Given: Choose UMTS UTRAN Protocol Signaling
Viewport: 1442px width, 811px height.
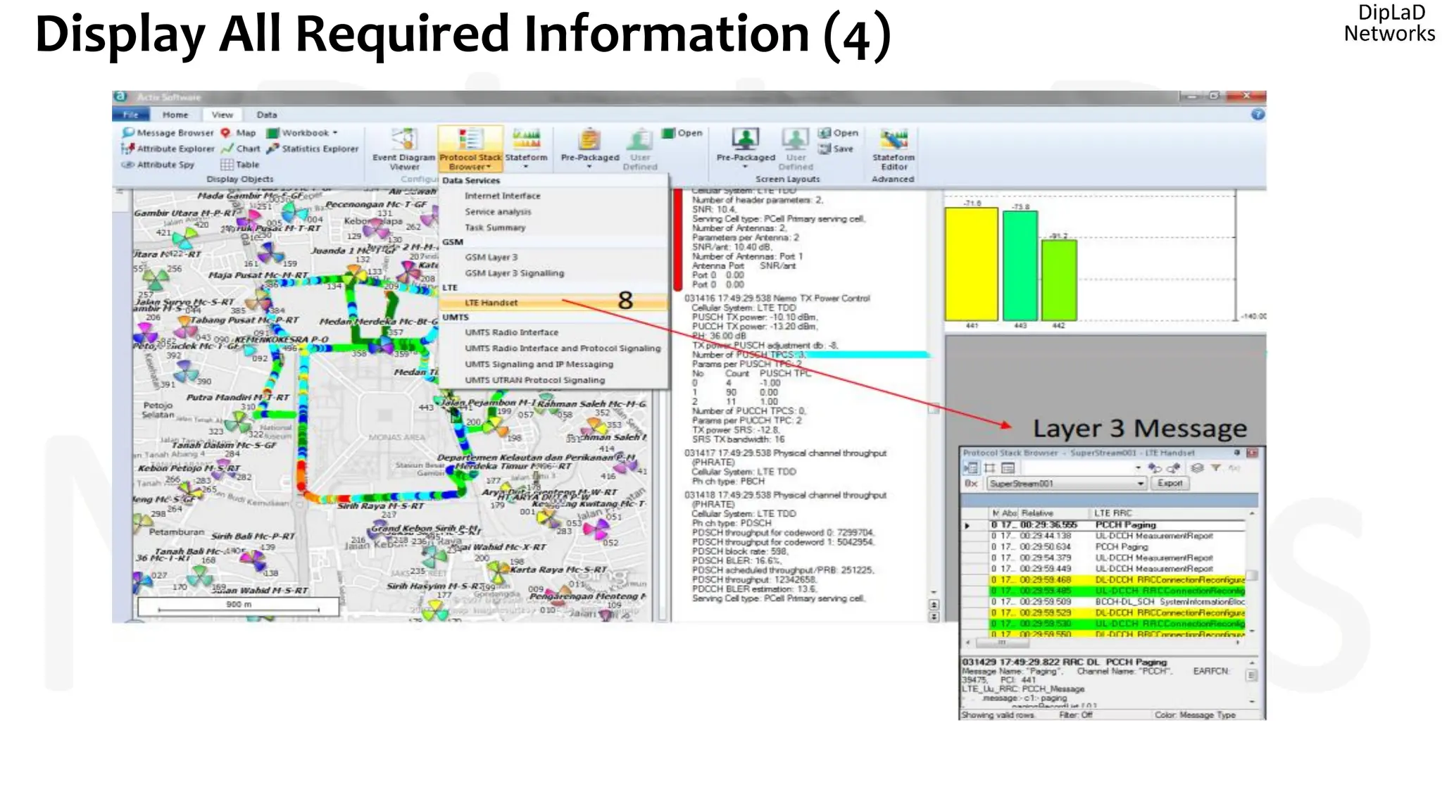Looking at the screenshot, I should [x=534, y=379].
